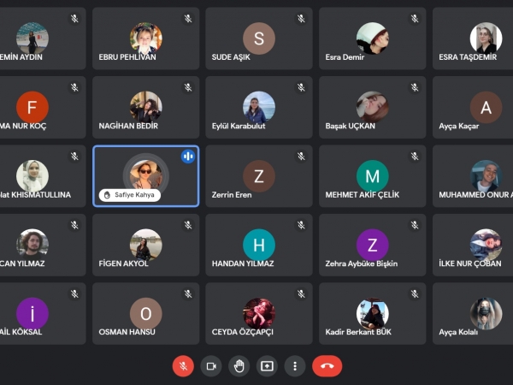
Task: Select the FİGEN AKYOL participant tile
Action: 146,245
